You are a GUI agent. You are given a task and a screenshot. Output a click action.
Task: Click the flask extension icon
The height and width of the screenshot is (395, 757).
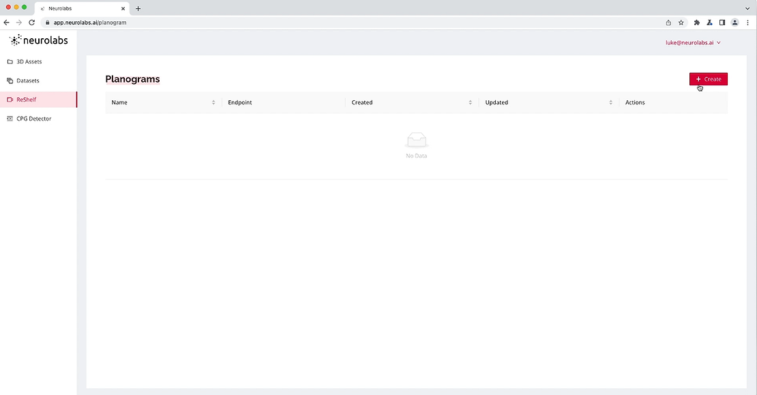(709, 23)
